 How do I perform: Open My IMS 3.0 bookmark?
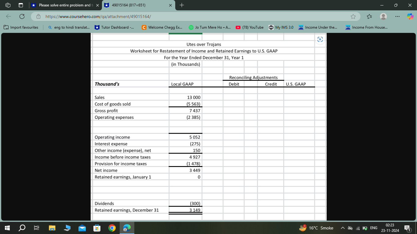281,27
